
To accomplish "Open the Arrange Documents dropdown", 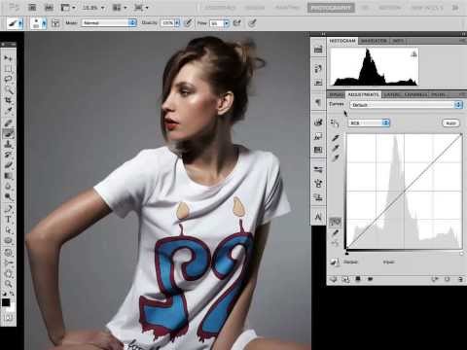I will [120, 7].
